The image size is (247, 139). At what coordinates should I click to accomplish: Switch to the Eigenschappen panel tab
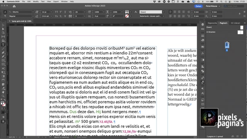pos(212,23)
